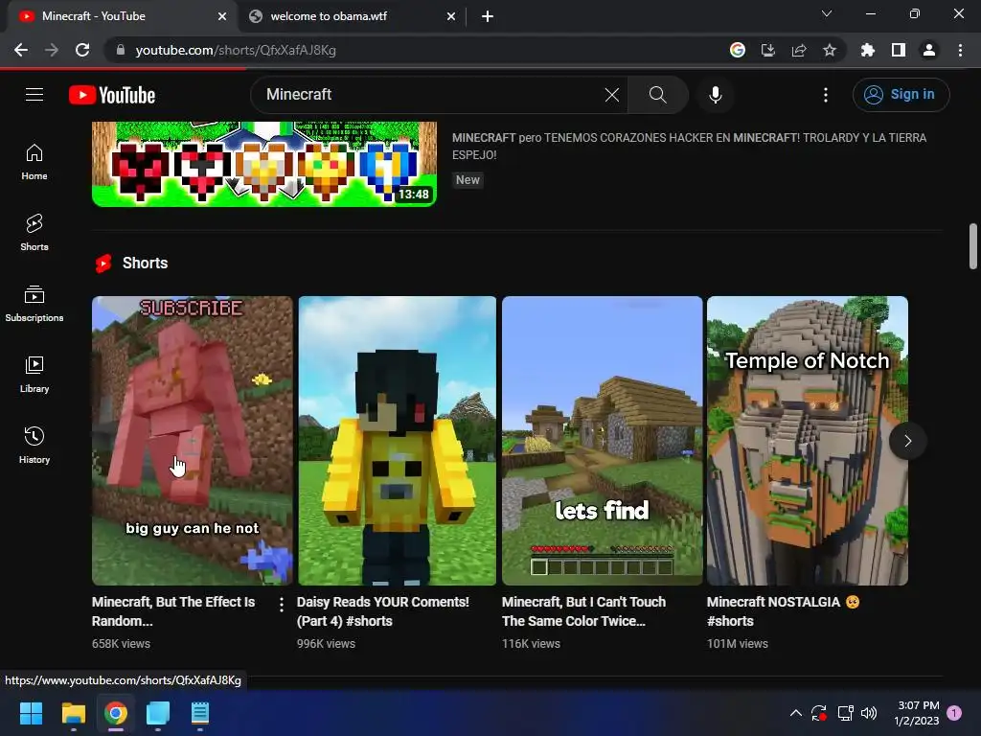Click the address bar URL
This screenshot has height=736, width=981.
pos(236,50)
